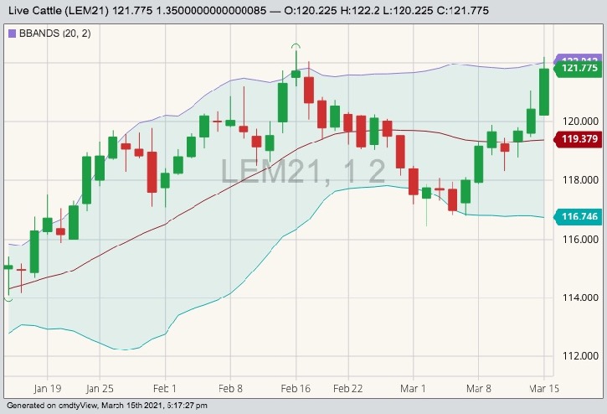Click the Mar 15 date axis label
607x414 pixels.
(x=544, y=388)
